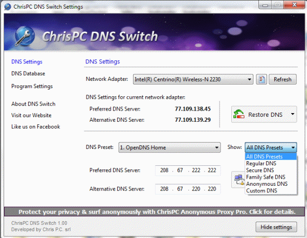Click the Hide settings button
The height and width of the screenshot is (238, 307).
(x=276, y=227)
